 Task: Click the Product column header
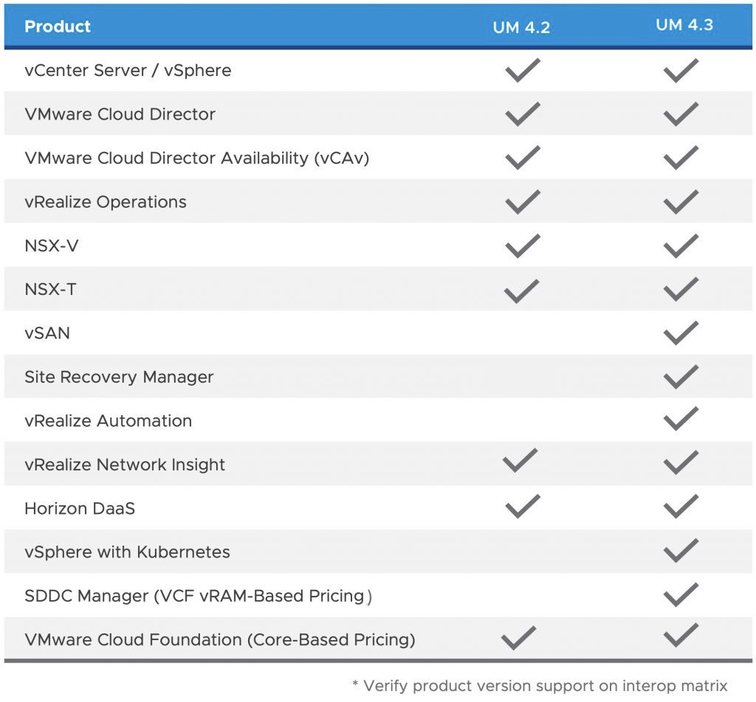point(58,27)
